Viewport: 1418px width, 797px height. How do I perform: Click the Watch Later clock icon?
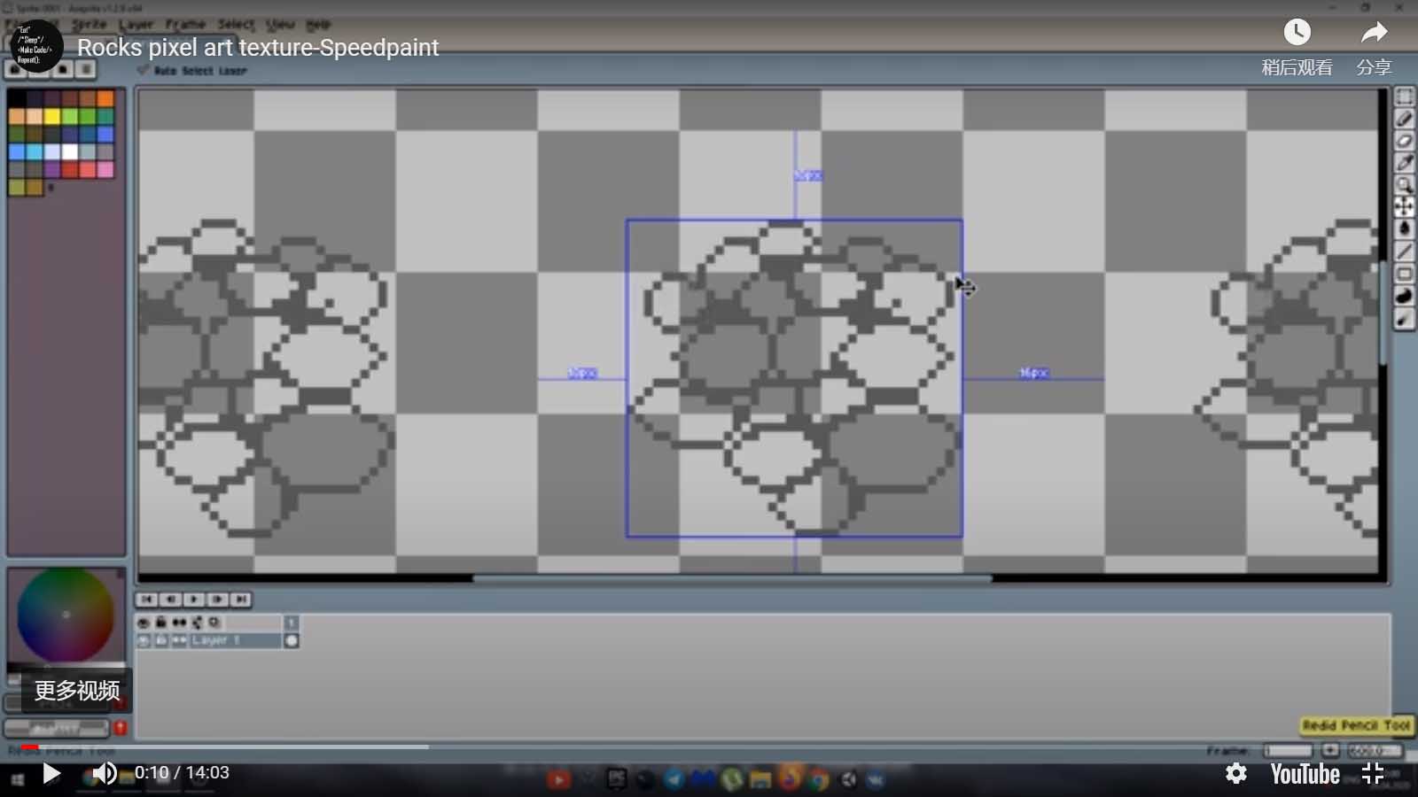(x=1297, y=33)
